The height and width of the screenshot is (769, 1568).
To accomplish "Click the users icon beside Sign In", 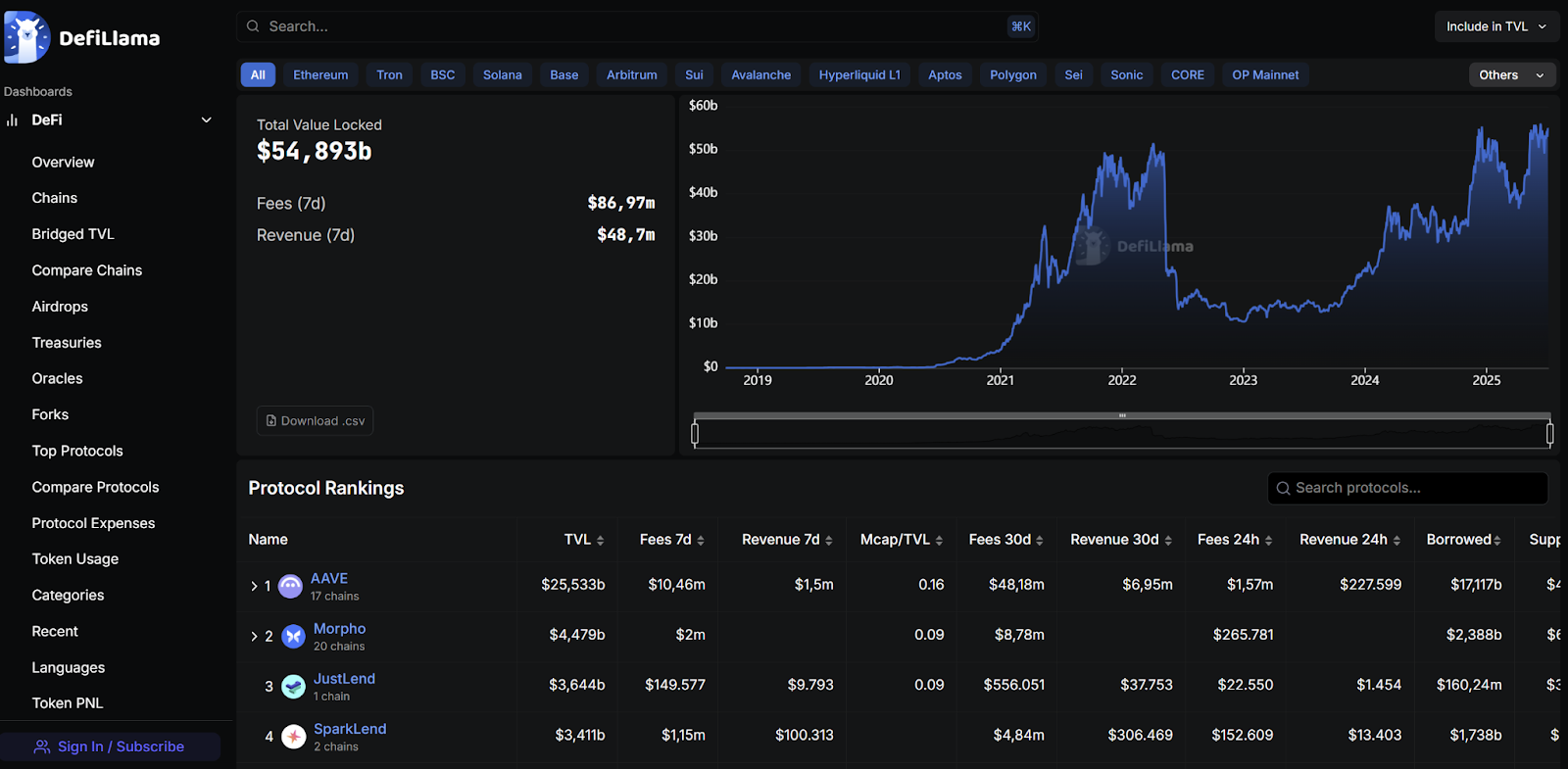I will 42,746.
